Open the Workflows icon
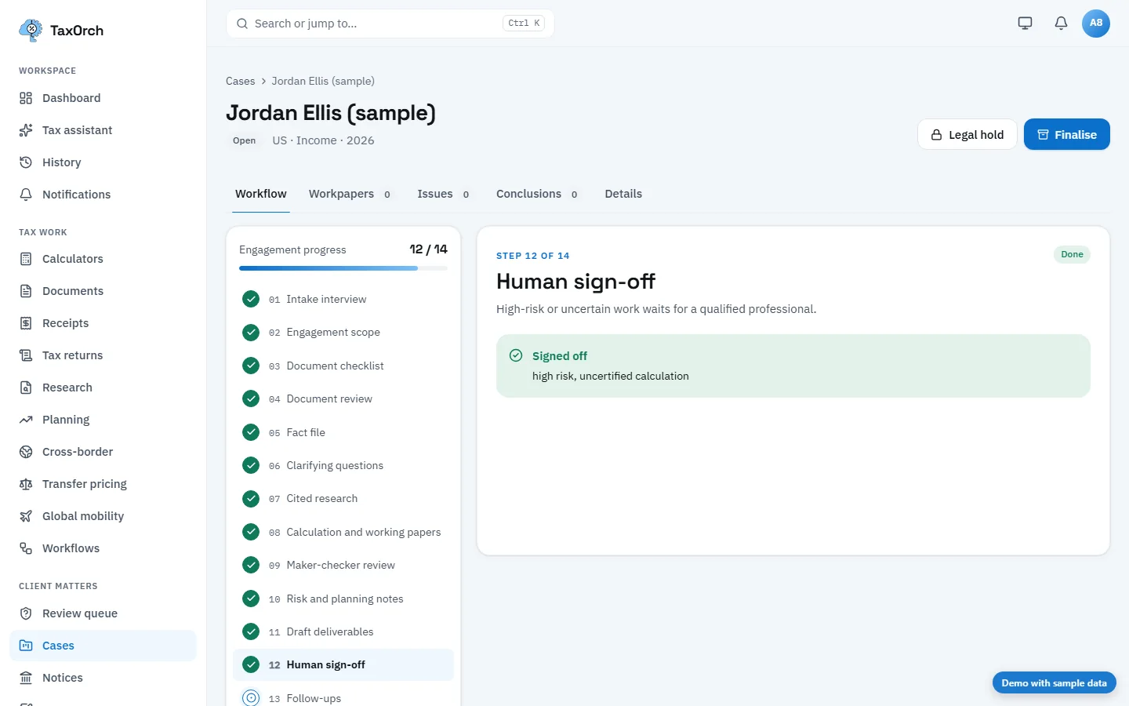The width and height of the screenshot is (1129, 706). pos(26,548)
